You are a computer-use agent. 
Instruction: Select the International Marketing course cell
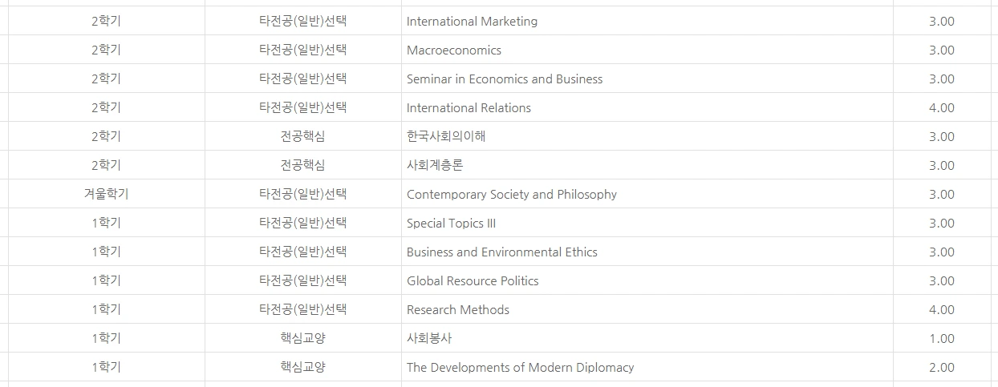[647, 21]
